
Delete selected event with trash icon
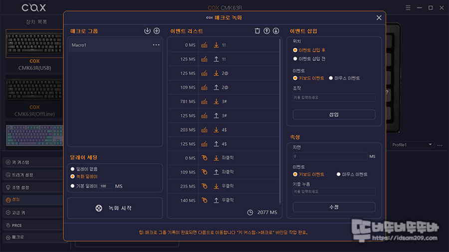click(x=257, y=31)
